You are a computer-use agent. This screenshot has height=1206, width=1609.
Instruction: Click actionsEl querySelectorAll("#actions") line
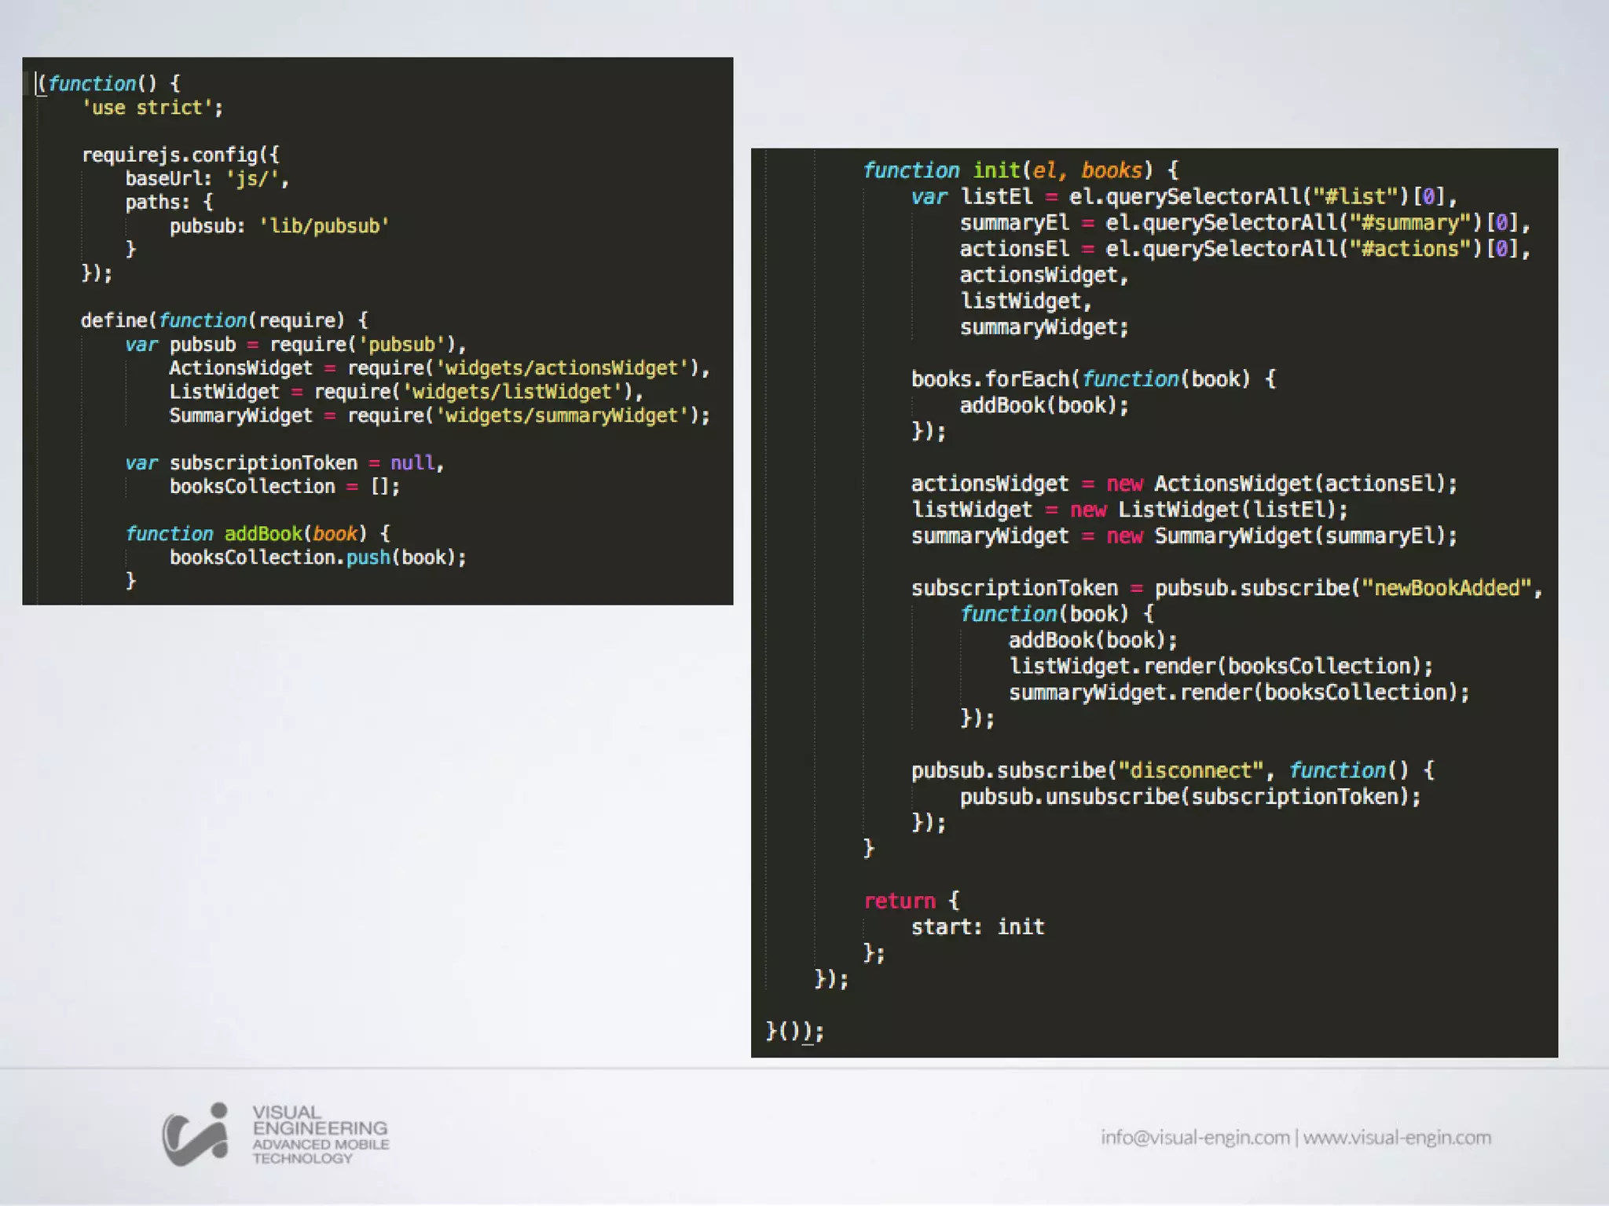tap(1245, 248)
